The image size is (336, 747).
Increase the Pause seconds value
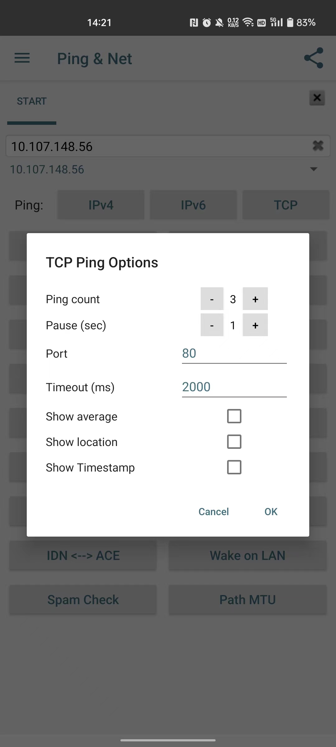point(255,325)
